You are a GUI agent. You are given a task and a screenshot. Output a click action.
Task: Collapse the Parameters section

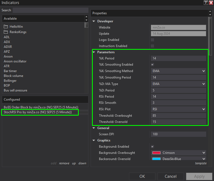click(x=94, y=52)
